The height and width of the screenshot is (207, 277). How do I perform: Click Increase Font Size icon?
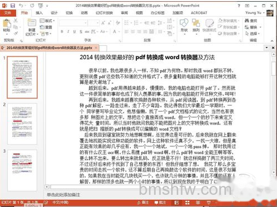click(x=103, y=23)
